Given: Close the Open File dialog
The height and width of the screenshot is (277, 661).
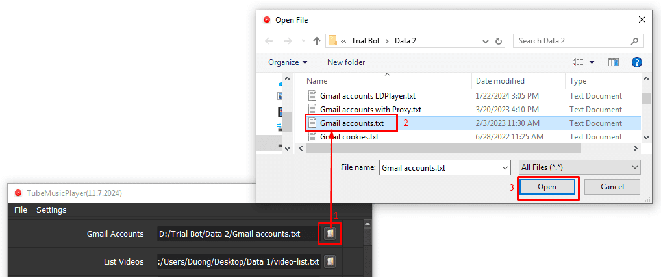Looking at the screenshot, I should 642,19.
